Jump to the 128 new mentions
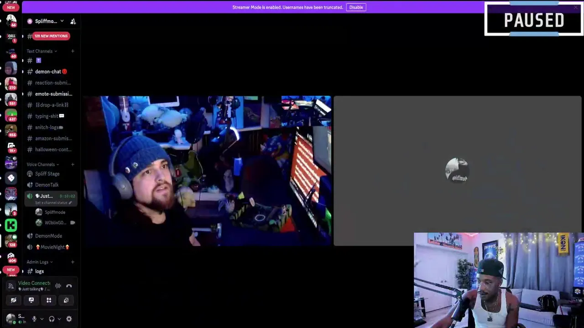Screen dimensions: 584x328 pyautogui.click(x=51, y=36)
